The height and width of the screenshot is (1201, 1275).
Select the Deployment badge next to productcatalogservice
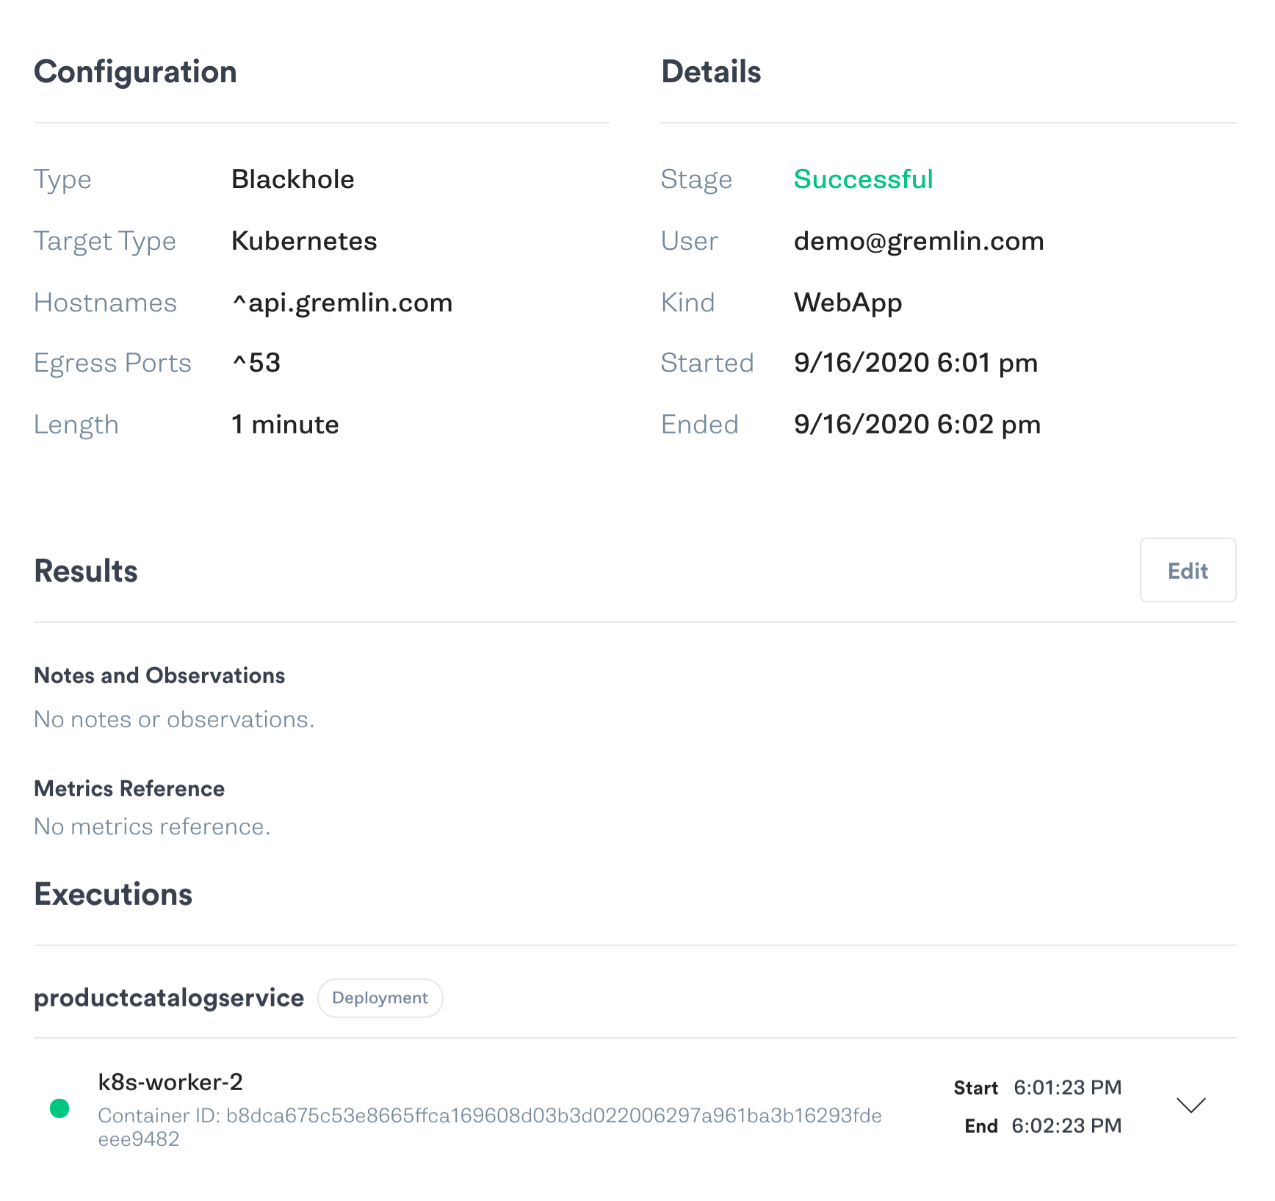tap(380, 998)
